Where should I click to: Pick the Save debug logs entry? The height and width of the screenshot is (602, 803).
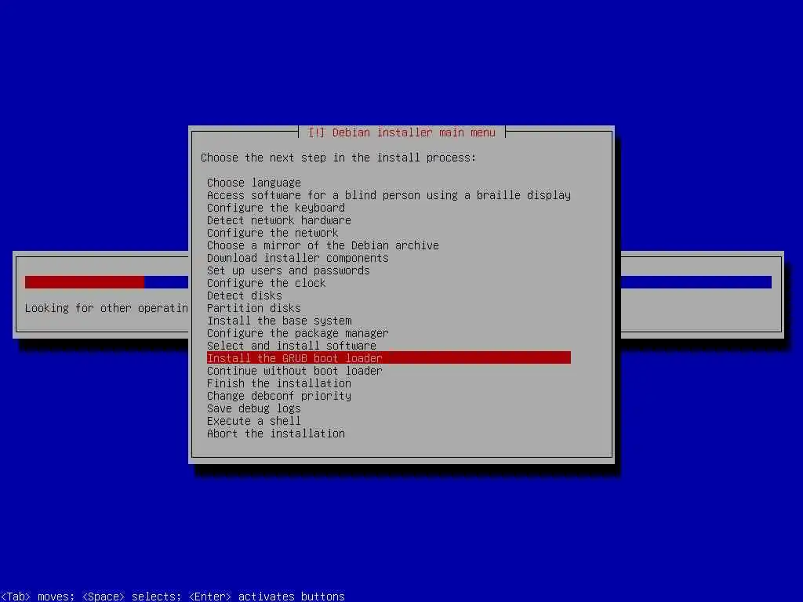pyautogui.click(x=254, y=408)
